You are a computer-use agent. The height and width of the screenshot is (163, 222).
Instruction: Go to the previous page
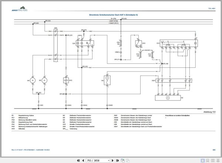[83, 160]
